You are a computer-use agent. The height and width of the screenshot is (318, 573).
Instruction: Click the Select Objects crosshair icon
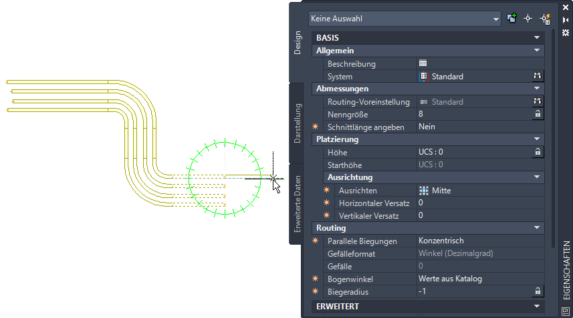point(528,19)
